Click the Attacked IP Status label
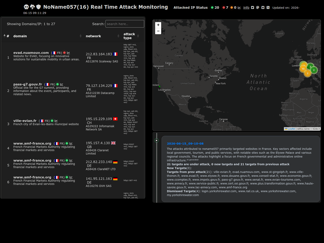 (191, 8)
